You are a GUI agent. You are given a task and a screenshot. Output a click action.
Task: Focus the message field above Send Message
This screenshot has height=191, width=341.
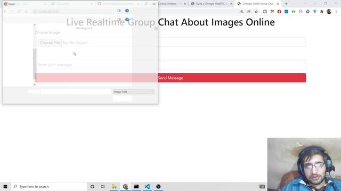click(x=170, y=65)
